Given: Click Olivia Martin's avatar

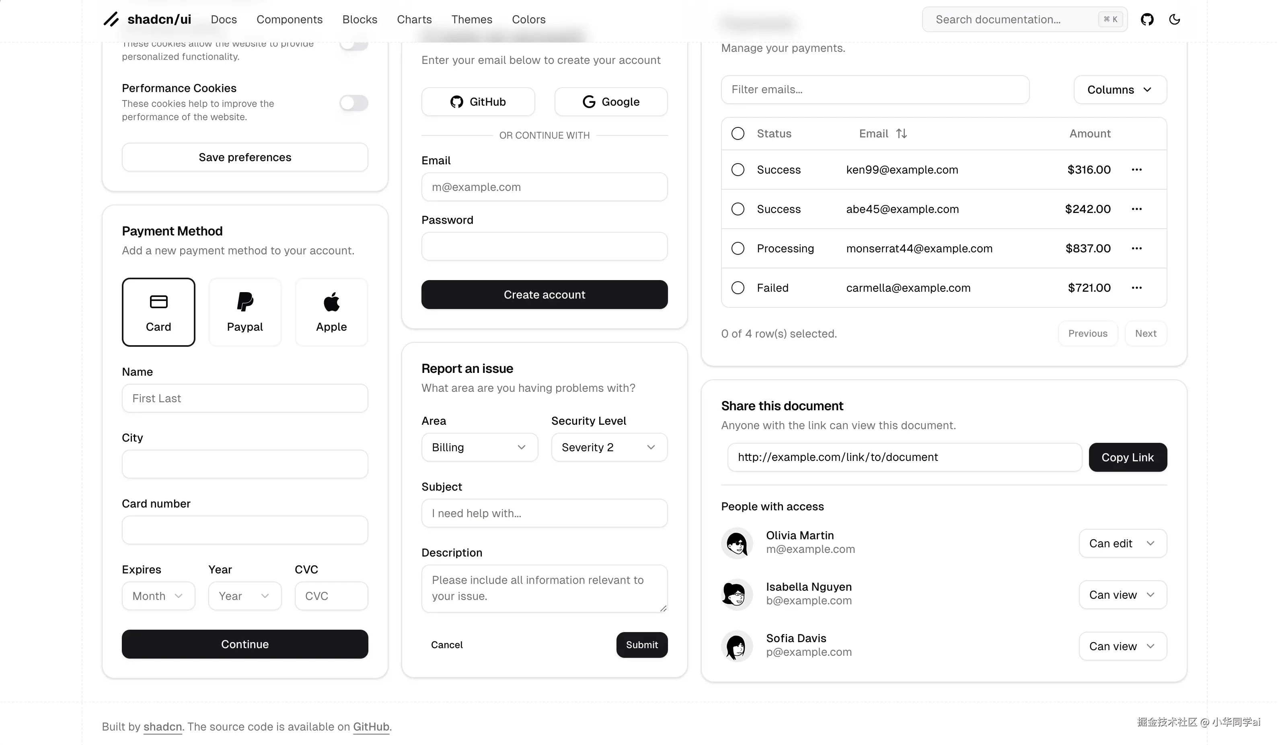Looking at the screenshot, I should 736,543.
